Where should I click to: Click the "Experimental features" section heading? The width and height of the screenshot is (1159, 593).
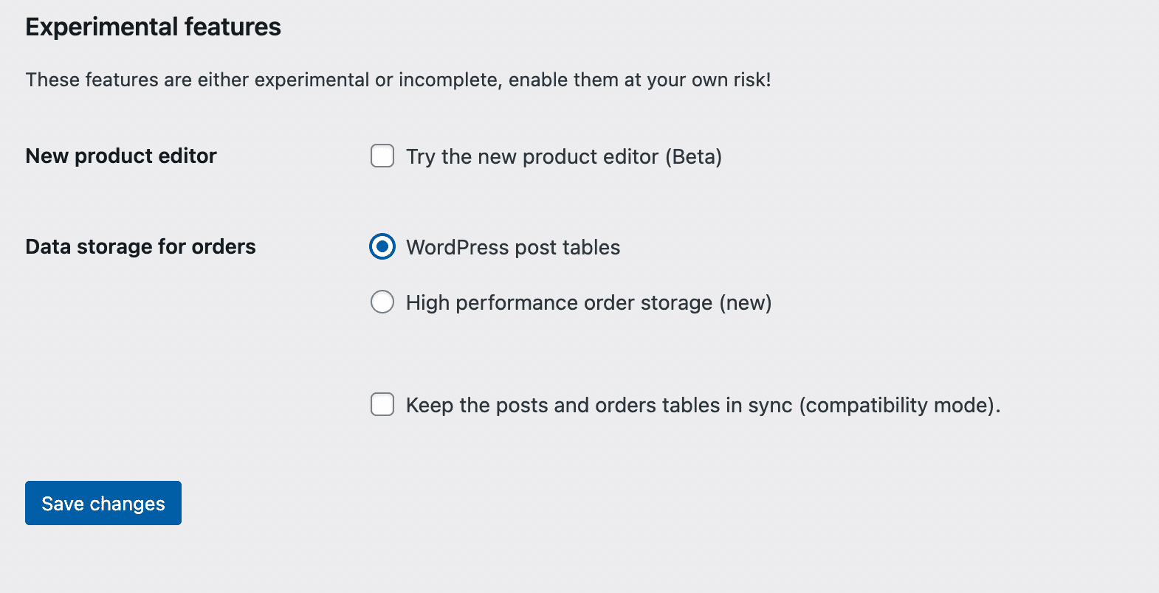[153, 27]
